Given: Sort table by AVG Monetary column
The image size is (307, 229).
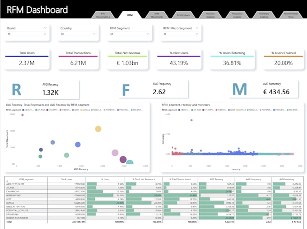Looking at the screenshot, I should (287, 179).
